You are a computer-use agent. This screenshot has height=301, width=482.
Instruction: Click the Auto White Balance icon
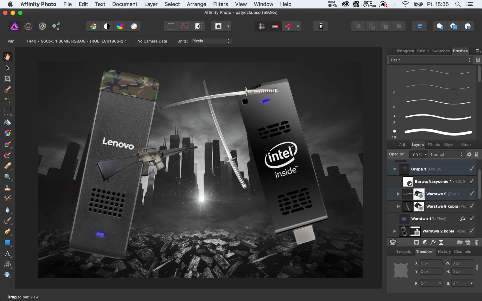(x=134, y=26)
